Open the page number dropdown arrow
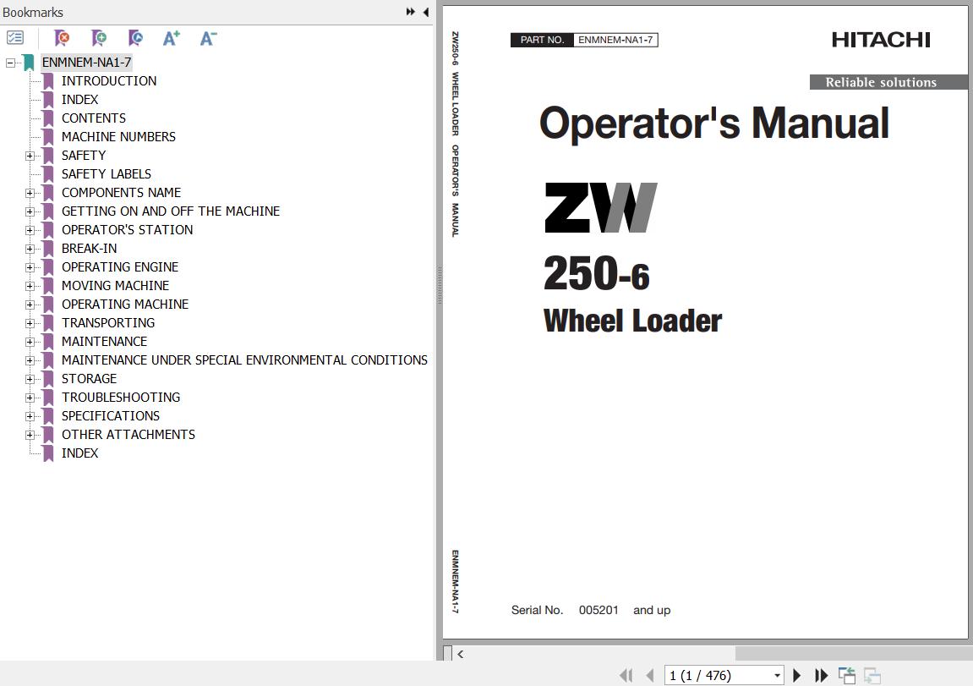 pos(777,676)
